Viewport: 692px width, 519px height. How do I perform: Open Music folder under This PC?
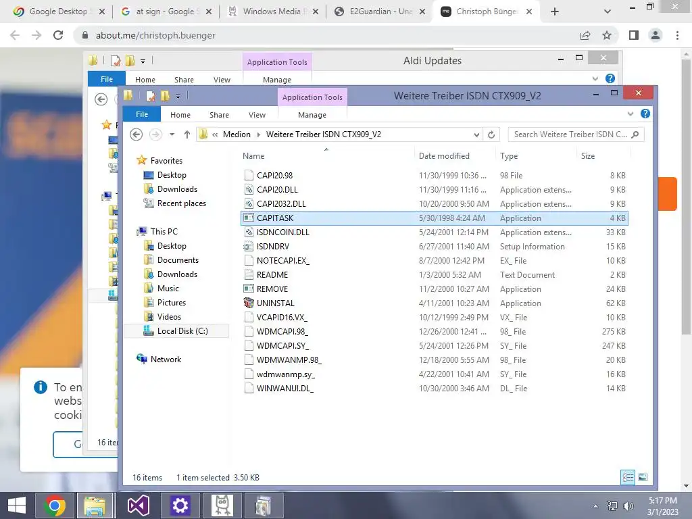point(168,288)
